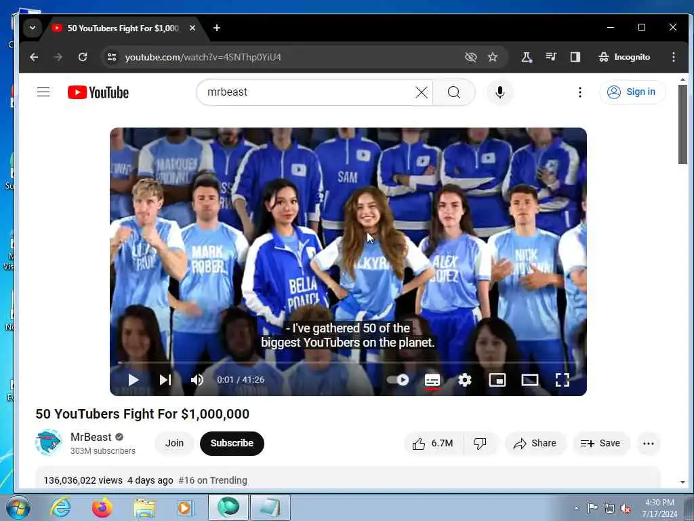This screenshot has width=694, height=521.
Task: Open more actions ellipsis under video
Action: point(649,443)
